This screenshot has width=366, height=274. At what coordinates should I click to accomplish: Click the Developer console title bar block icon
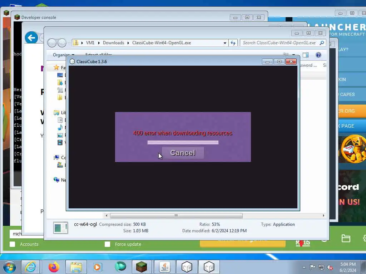(x=17, y=17)
